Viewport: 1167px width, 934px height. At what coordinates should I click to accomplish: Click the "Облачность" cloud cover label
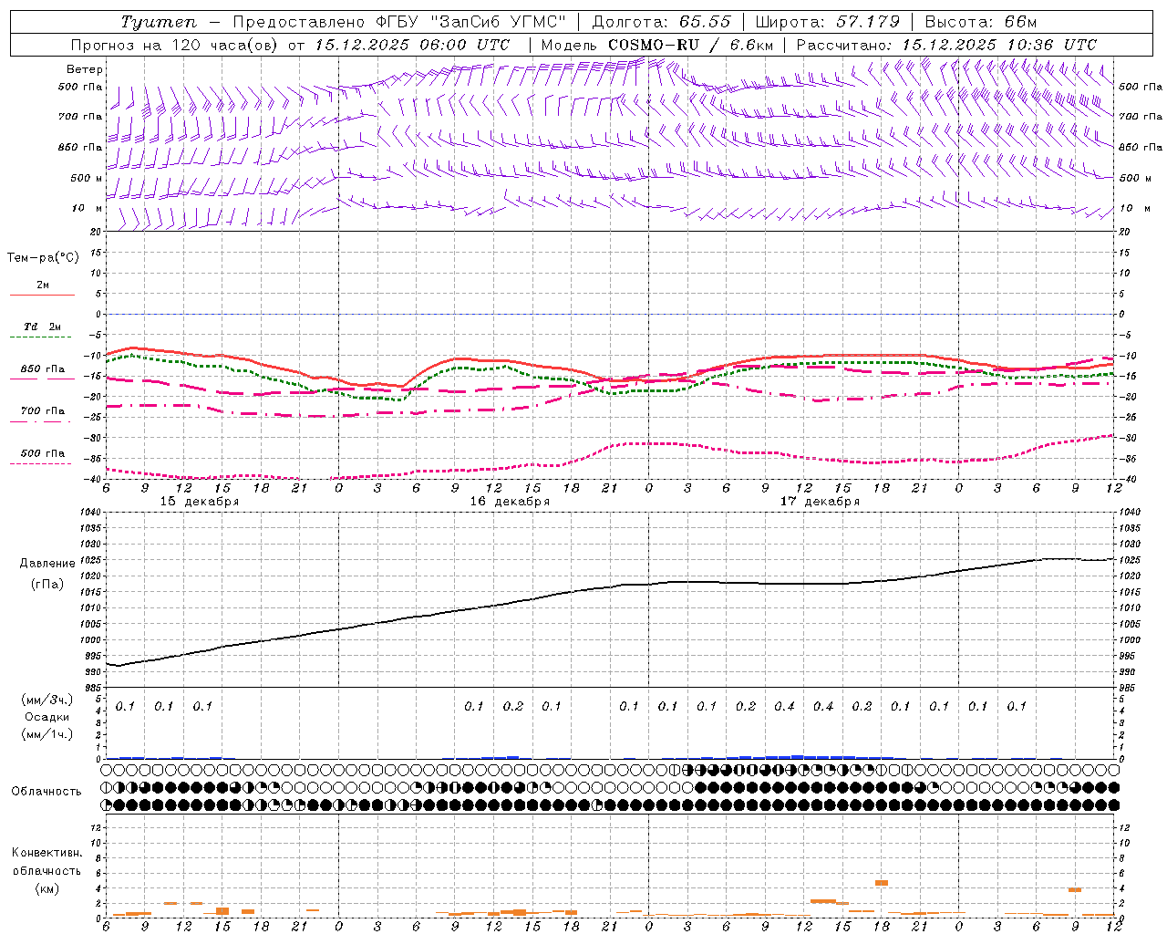(46, 792)
